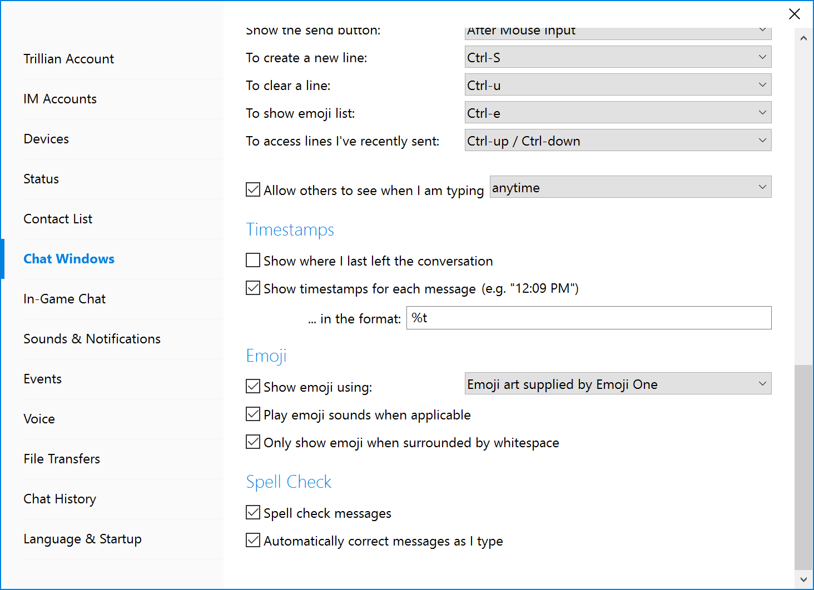Open the 'To create a new line' dropdown
Image resolution: width=814 pixels, height=590 pixels.
pos(618,57)
